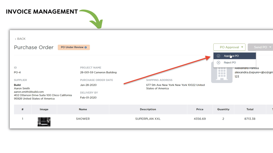
Task: Click the Image column header
Action: click(x=44, y=109)
